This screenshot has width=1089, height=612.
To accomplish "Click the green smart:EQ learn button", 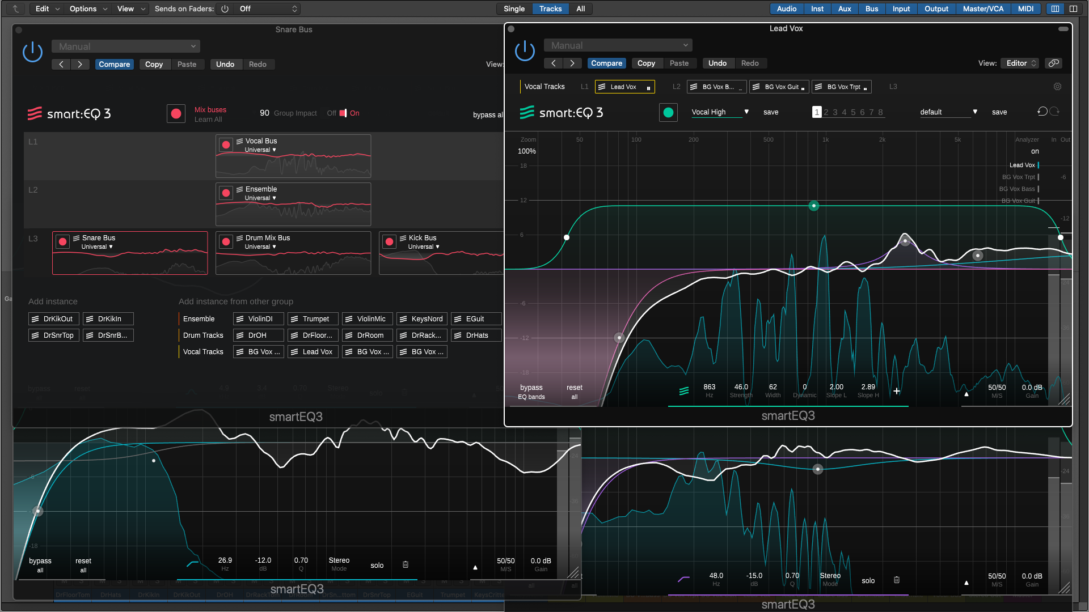I will 668,113.
